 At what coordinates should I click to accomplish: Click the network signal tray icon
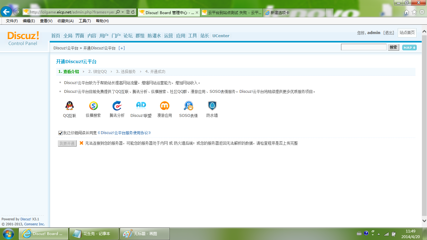[x=387, y=234]
